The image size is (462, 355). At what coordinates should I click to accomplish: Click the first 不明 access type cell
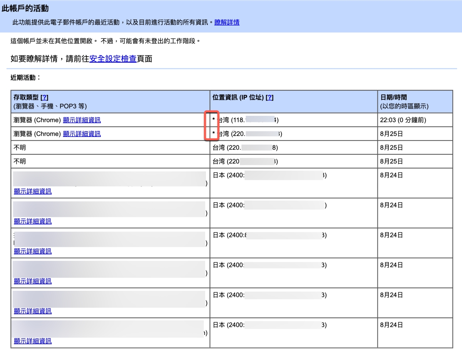(20, 148)
